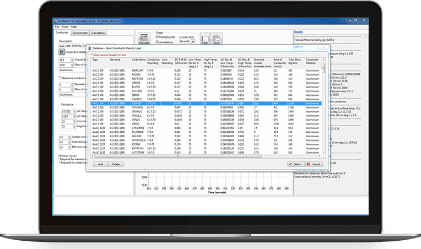Sort by the Conductor Stranding column header

coord(154,63)
